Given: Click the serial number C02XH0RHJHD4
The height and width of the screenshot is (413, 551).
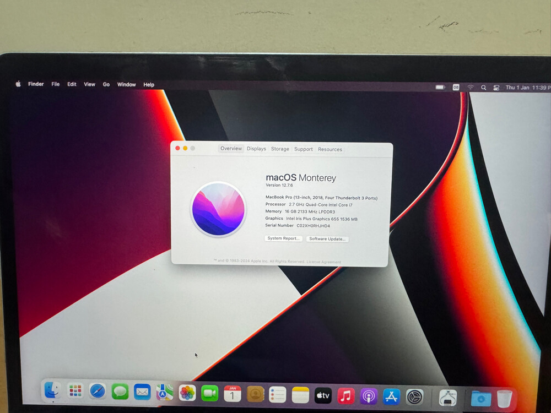Looking at the screenshot, I should click(313, 226).
